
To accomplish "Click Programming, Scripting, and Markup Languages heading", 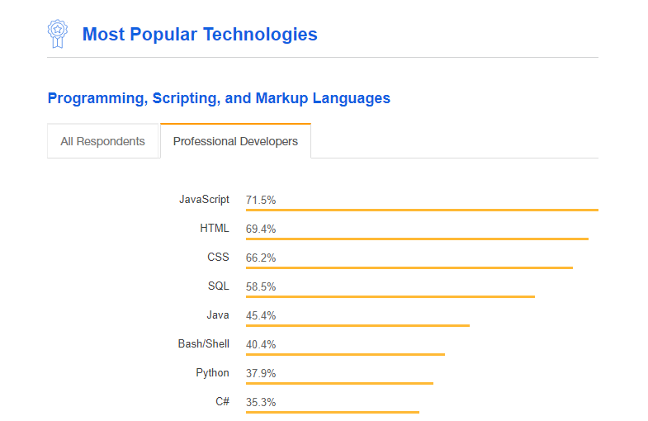I will pyautogui.click(x=219, y=98).
